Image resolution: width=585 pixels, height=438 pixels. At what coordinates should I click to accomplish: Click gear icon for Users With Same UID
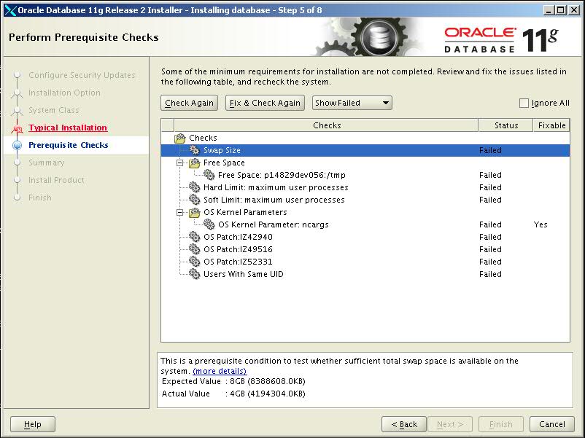click(x=194, y=274)
